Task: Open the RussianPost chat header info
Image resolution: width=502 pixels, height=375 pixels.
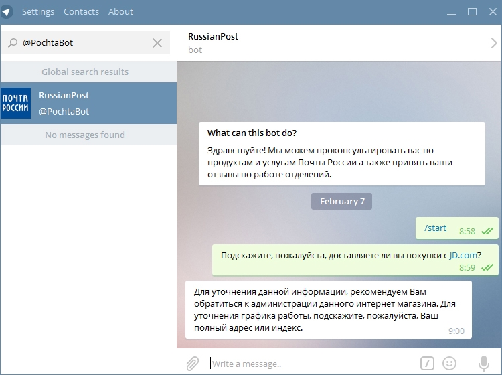Action: (214, 43)
